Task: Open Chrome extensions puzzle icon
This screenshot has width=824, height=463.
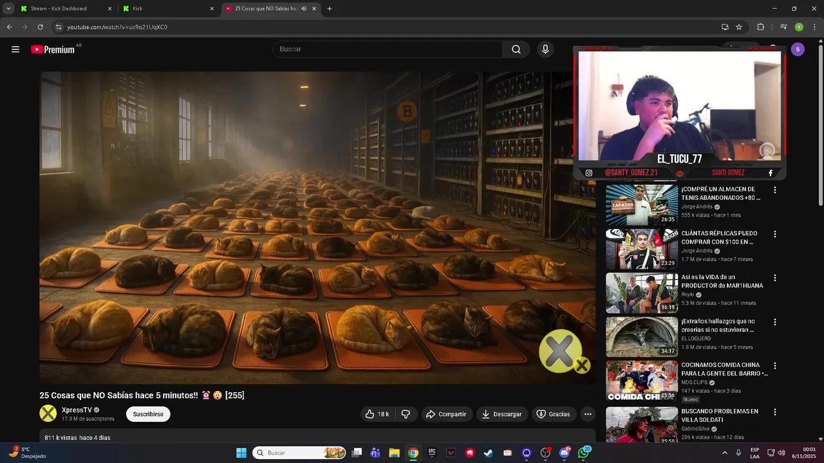Action: point(760,27)
